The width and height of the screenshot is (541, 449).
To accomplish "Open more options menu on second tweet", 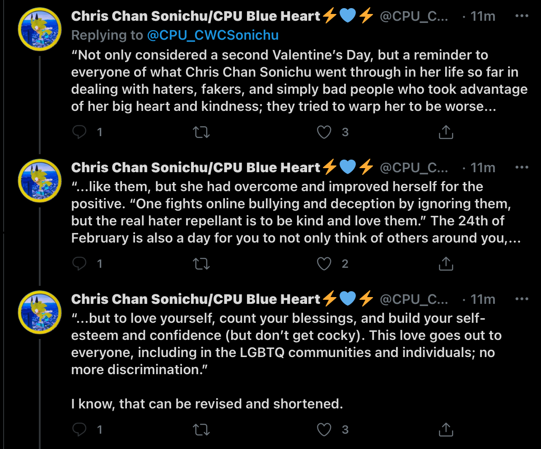I will point(522,167).
